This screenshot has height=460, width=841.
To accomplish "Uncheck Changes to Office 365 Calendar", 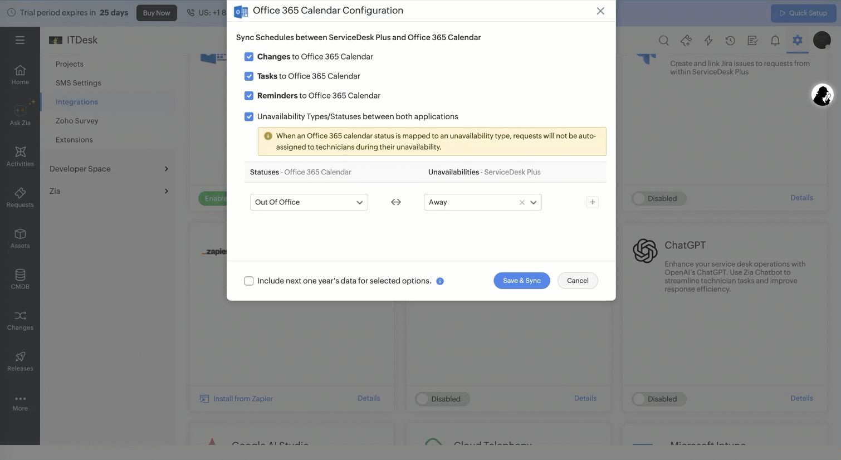I will 249,57.
